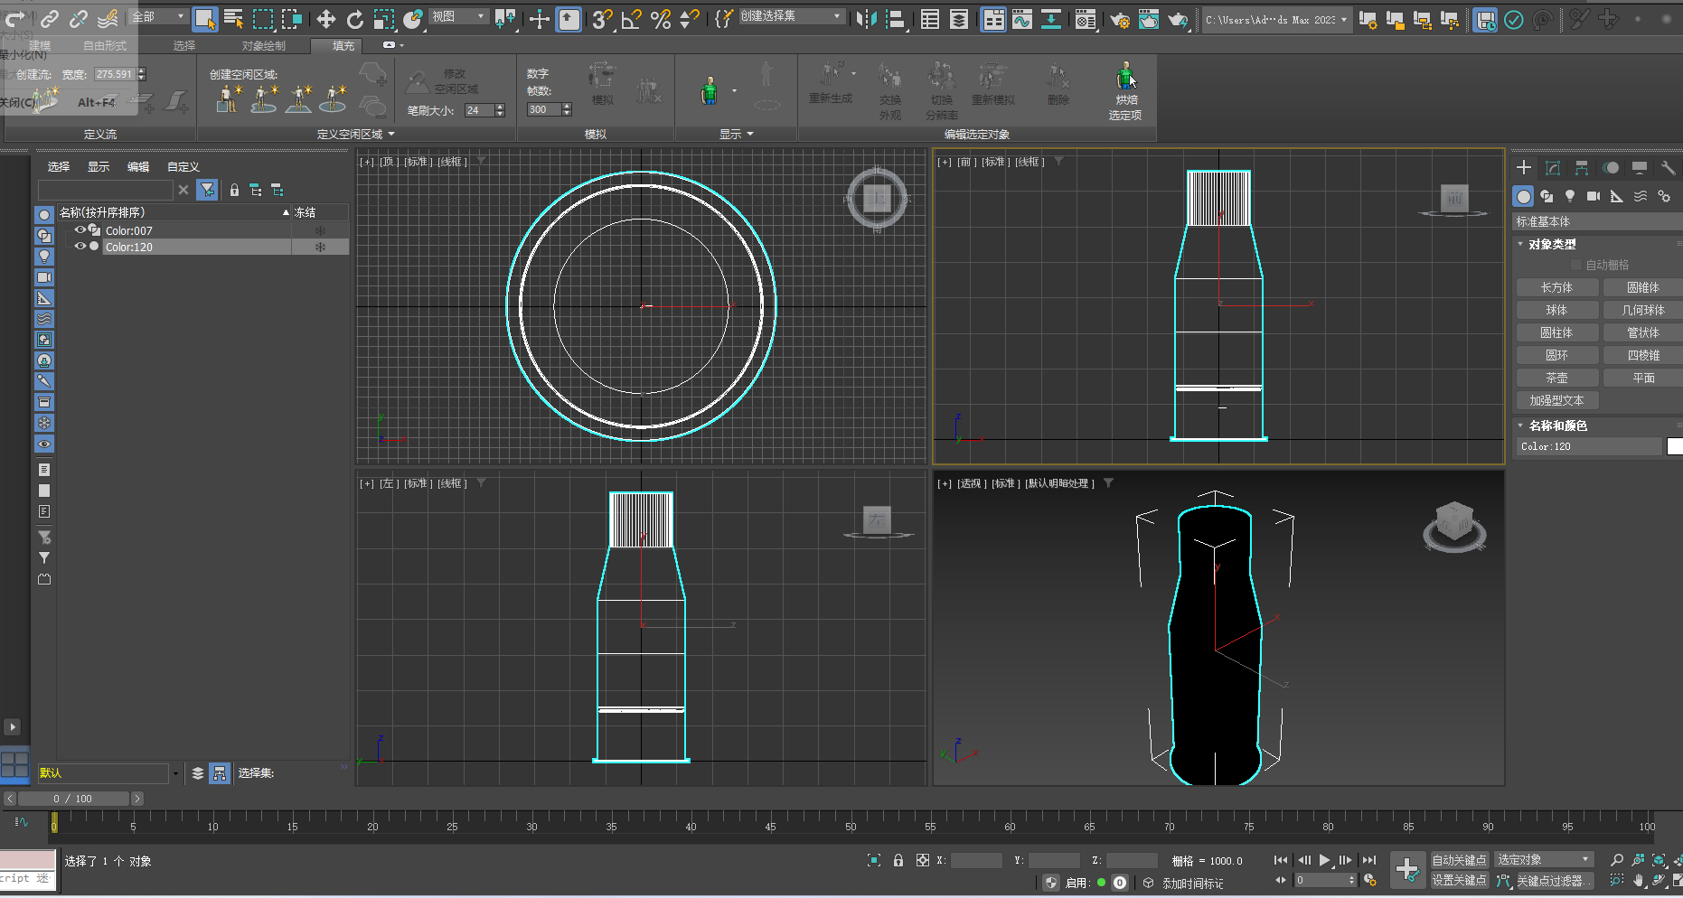The width and height of the screenshot is (1683, 898).
Task: Click the 圆柱体 cylinder button
Action: 1556,332
